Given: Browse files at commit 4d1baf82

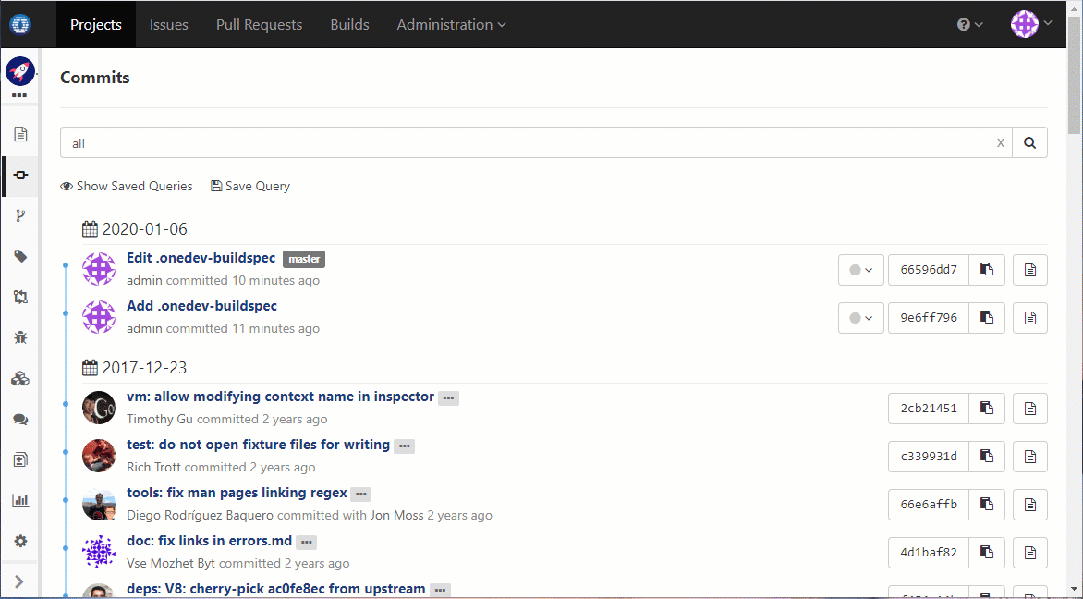Looking at the screenshot, I should pyautogui.click(x=1030, y=552).
